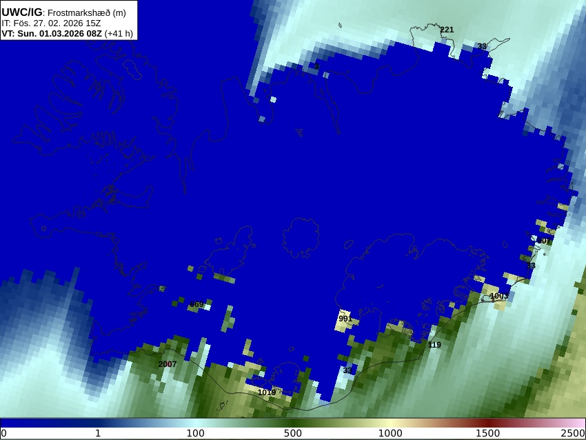Click the 'UWC/IG' title text
The image size is (586, 440).
pos(21,12)
